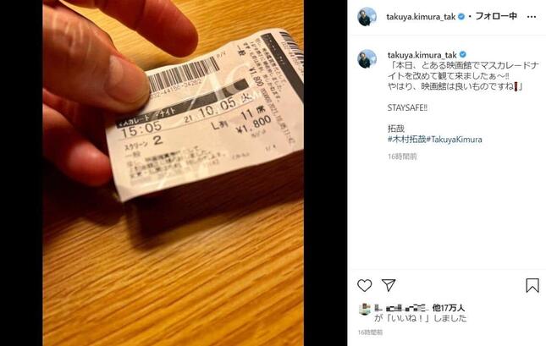
Task: Click caption username takuya.kimura_tak
Action: click(422, 55)
